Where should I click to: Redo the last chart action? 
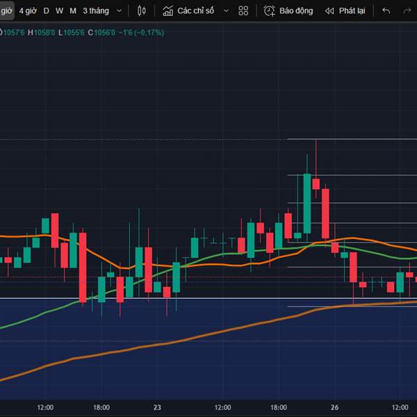click(x=407, y=11)
